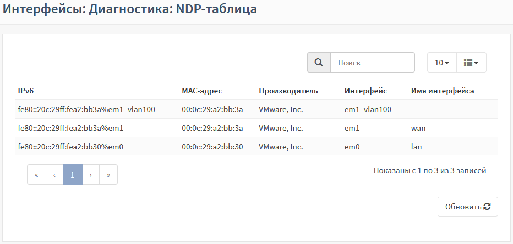Go to first page with « button

click(x=36, y=175)
